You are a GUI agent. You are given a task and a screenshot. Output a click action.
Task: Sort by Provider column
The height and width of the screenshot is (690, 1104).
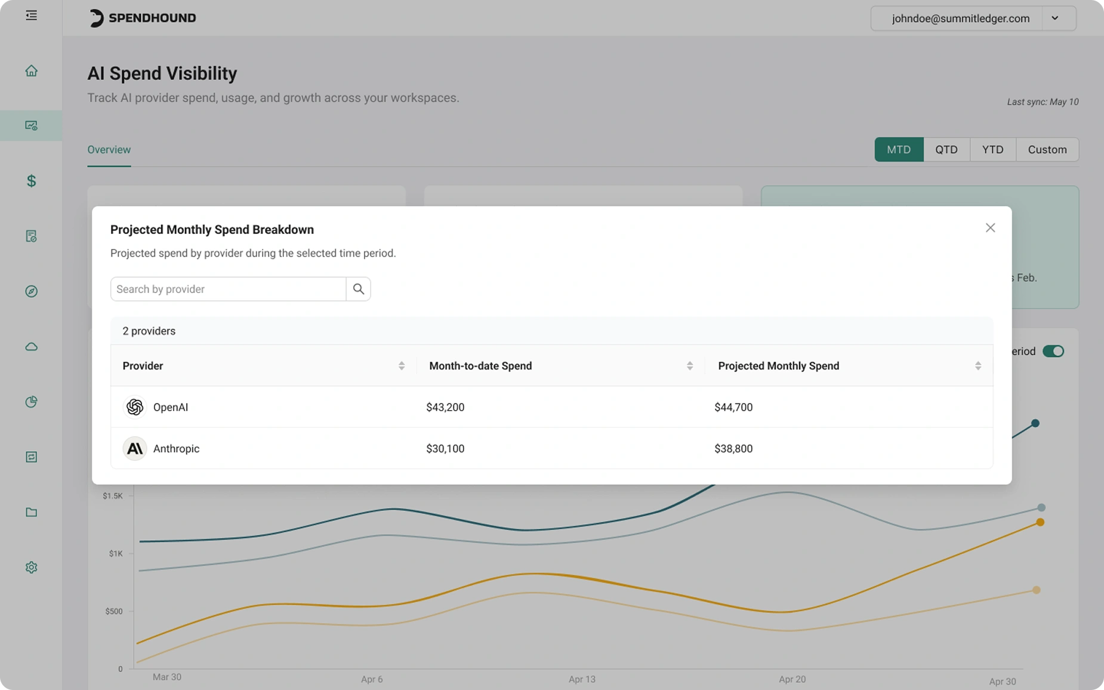pos(402,366)
